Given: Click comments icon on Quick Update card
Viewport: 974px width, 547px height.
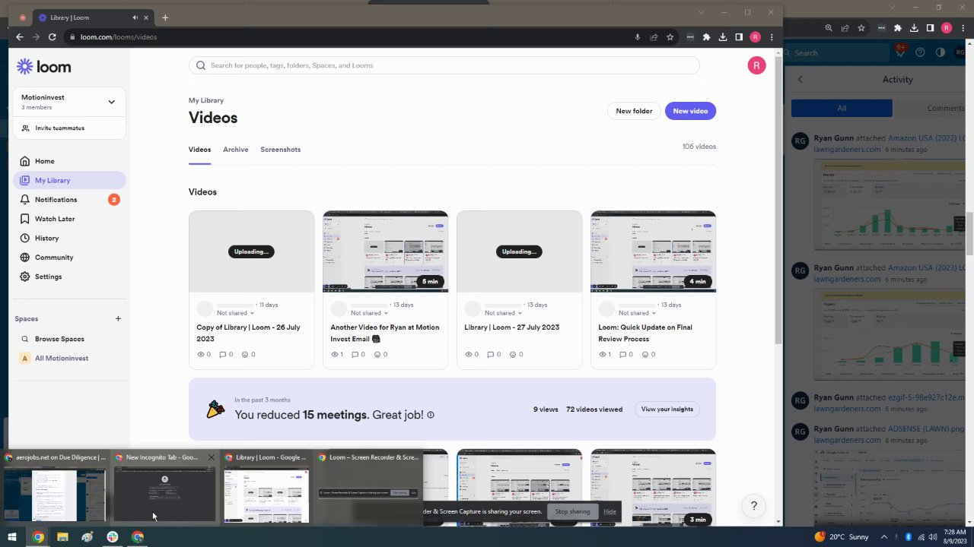Looking at the screenshot, I should [x=622, y=355].
